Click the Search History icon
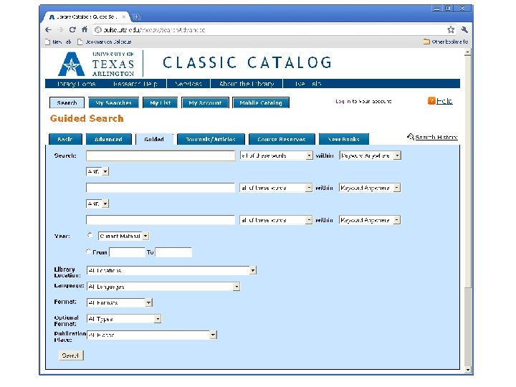 click(x=411, y=137)
